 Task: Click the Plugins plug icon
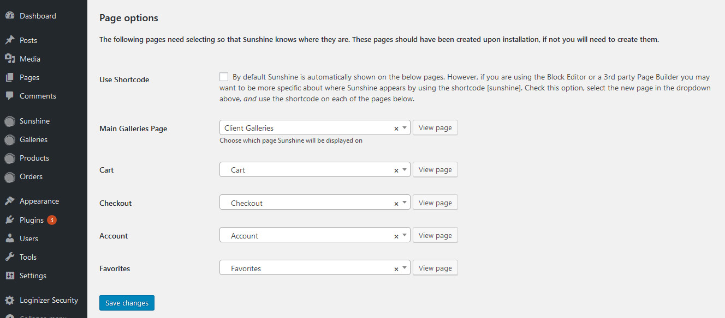coord(9,220)
